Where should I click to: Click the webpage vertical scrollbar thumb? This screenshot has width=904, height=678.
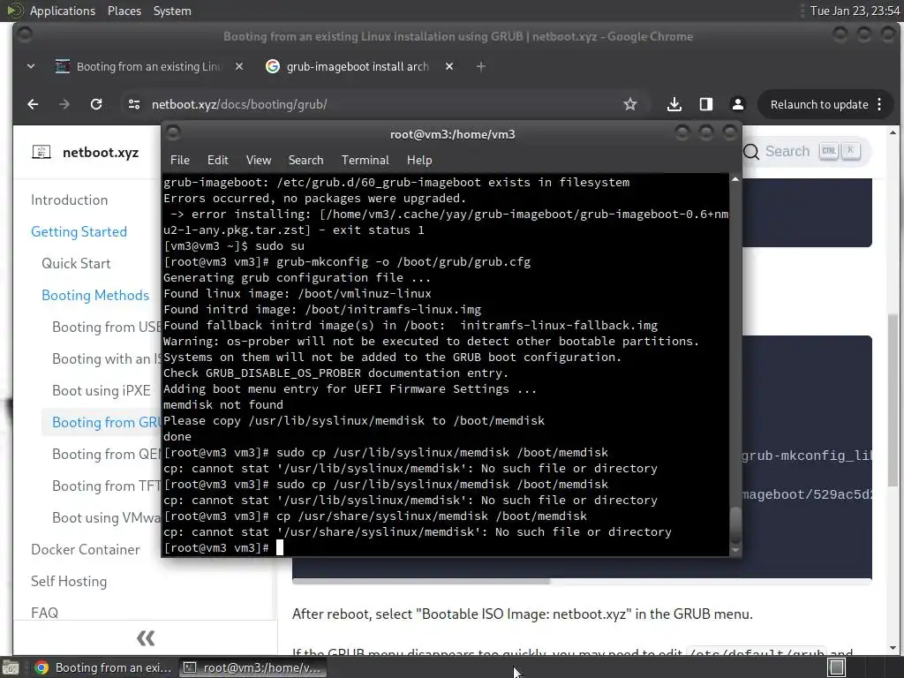[893, 400]
